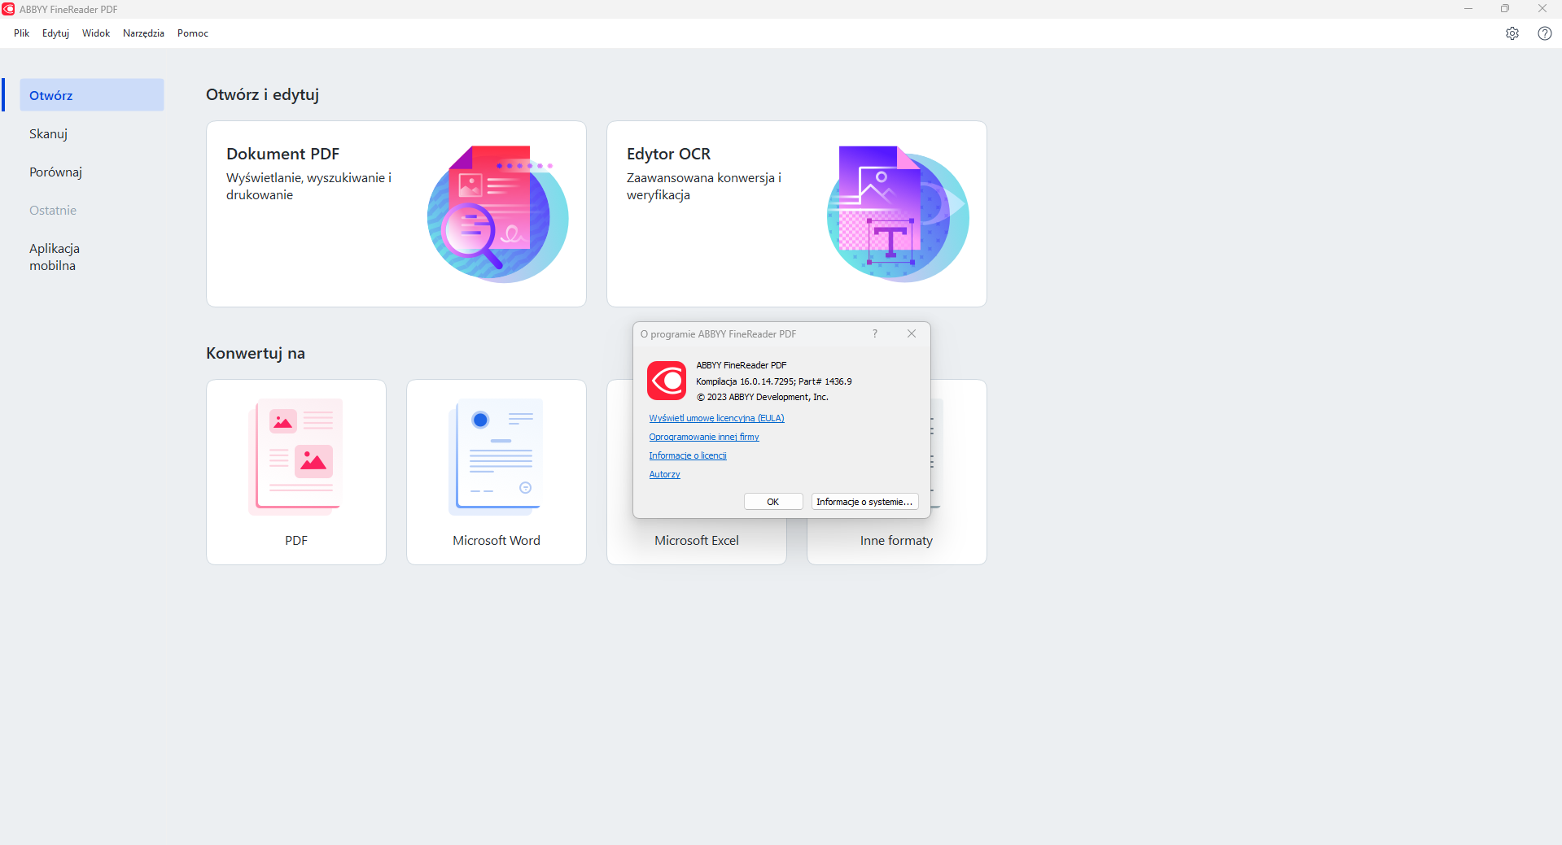Open the Pomoc menu

click(x=193, y=33)
